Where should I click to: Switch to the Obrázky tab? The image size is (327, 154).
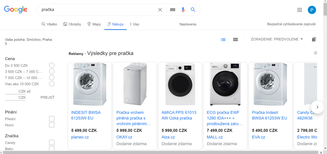pos(72,24)
